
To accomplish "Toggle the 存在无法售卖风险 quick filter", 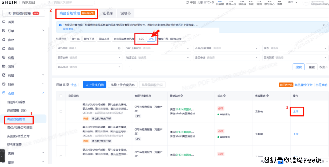I will pyautogui.click(x=123, y=39).
